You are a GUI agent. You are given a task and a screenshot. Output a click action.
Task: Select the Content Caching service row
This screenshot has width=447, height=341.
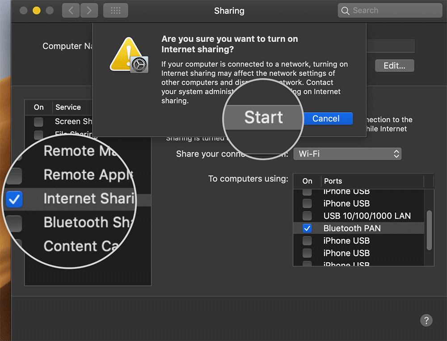point(80,246)
